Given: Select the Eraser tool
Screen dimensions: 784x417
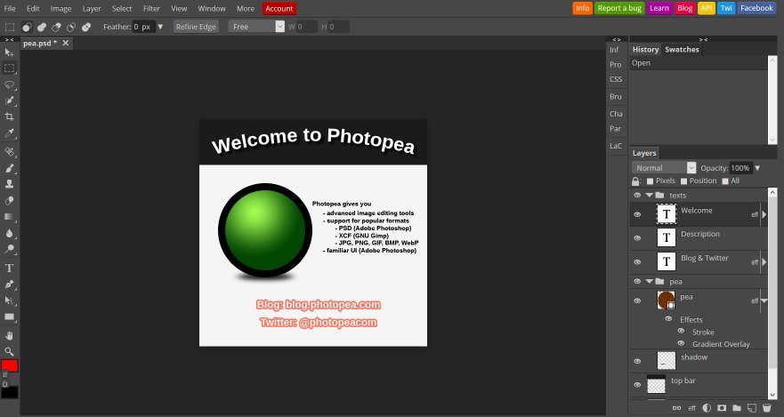Looking at the screenshot, I should pyautogui.click(x=9, y=200).
